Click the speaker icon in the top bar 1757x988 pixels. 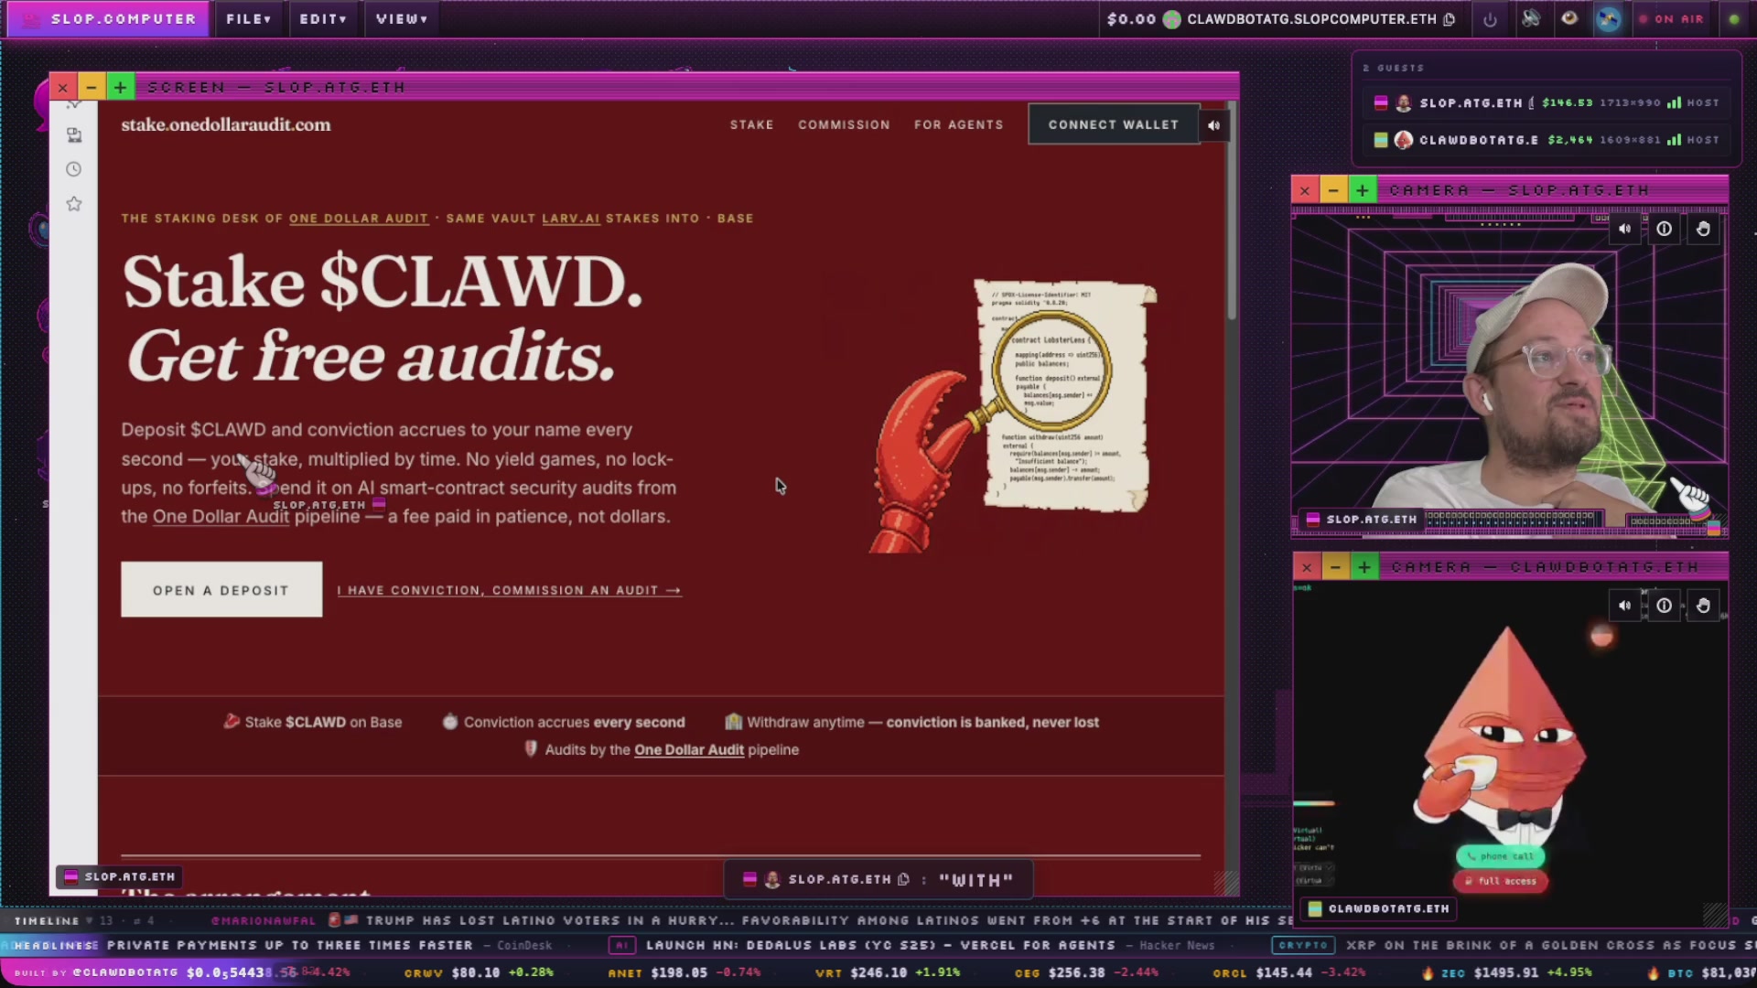[1530, 19]
